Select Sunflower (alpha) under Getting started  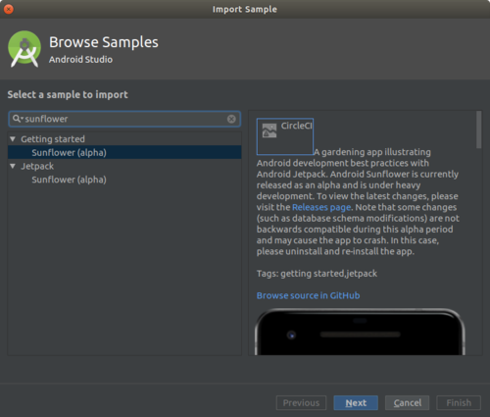coord(124,152)
